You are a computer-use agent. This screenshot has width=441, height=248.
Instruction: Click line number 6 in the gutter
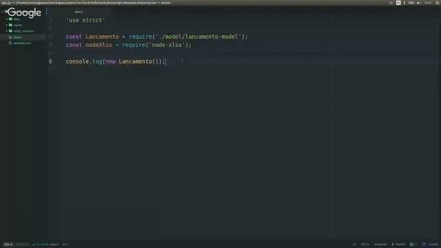pos(50,61)
